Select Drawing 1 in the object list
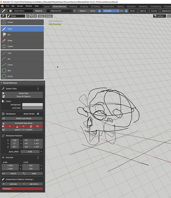 22,188
